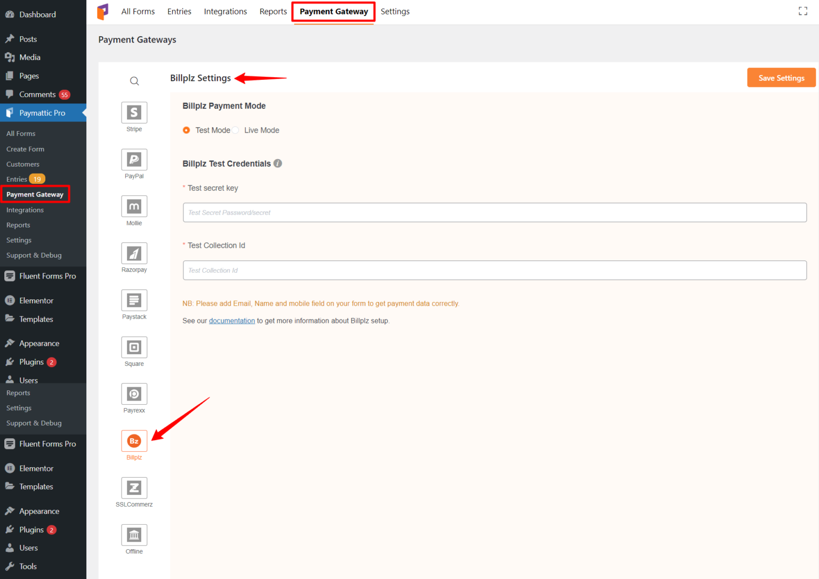Select the Payrexx gateway option

(134, 394)
